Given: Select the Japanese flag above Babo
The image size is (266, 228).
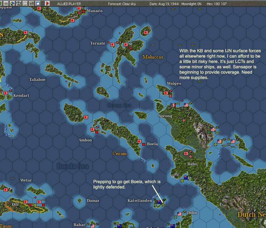Looking at the screenshot, I should click(186, 153).
